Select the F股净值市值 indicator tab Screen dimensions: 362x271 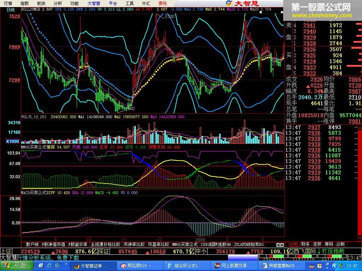[x=54, y=244]
